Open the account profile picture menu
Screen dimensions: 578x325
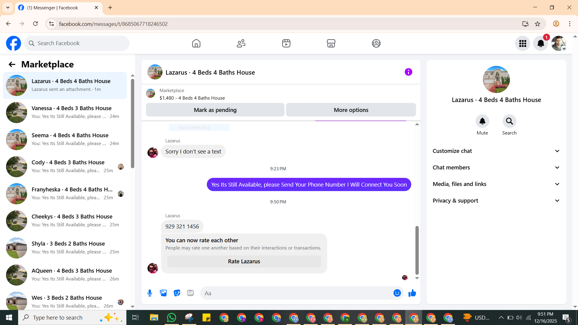coord(559,43)
